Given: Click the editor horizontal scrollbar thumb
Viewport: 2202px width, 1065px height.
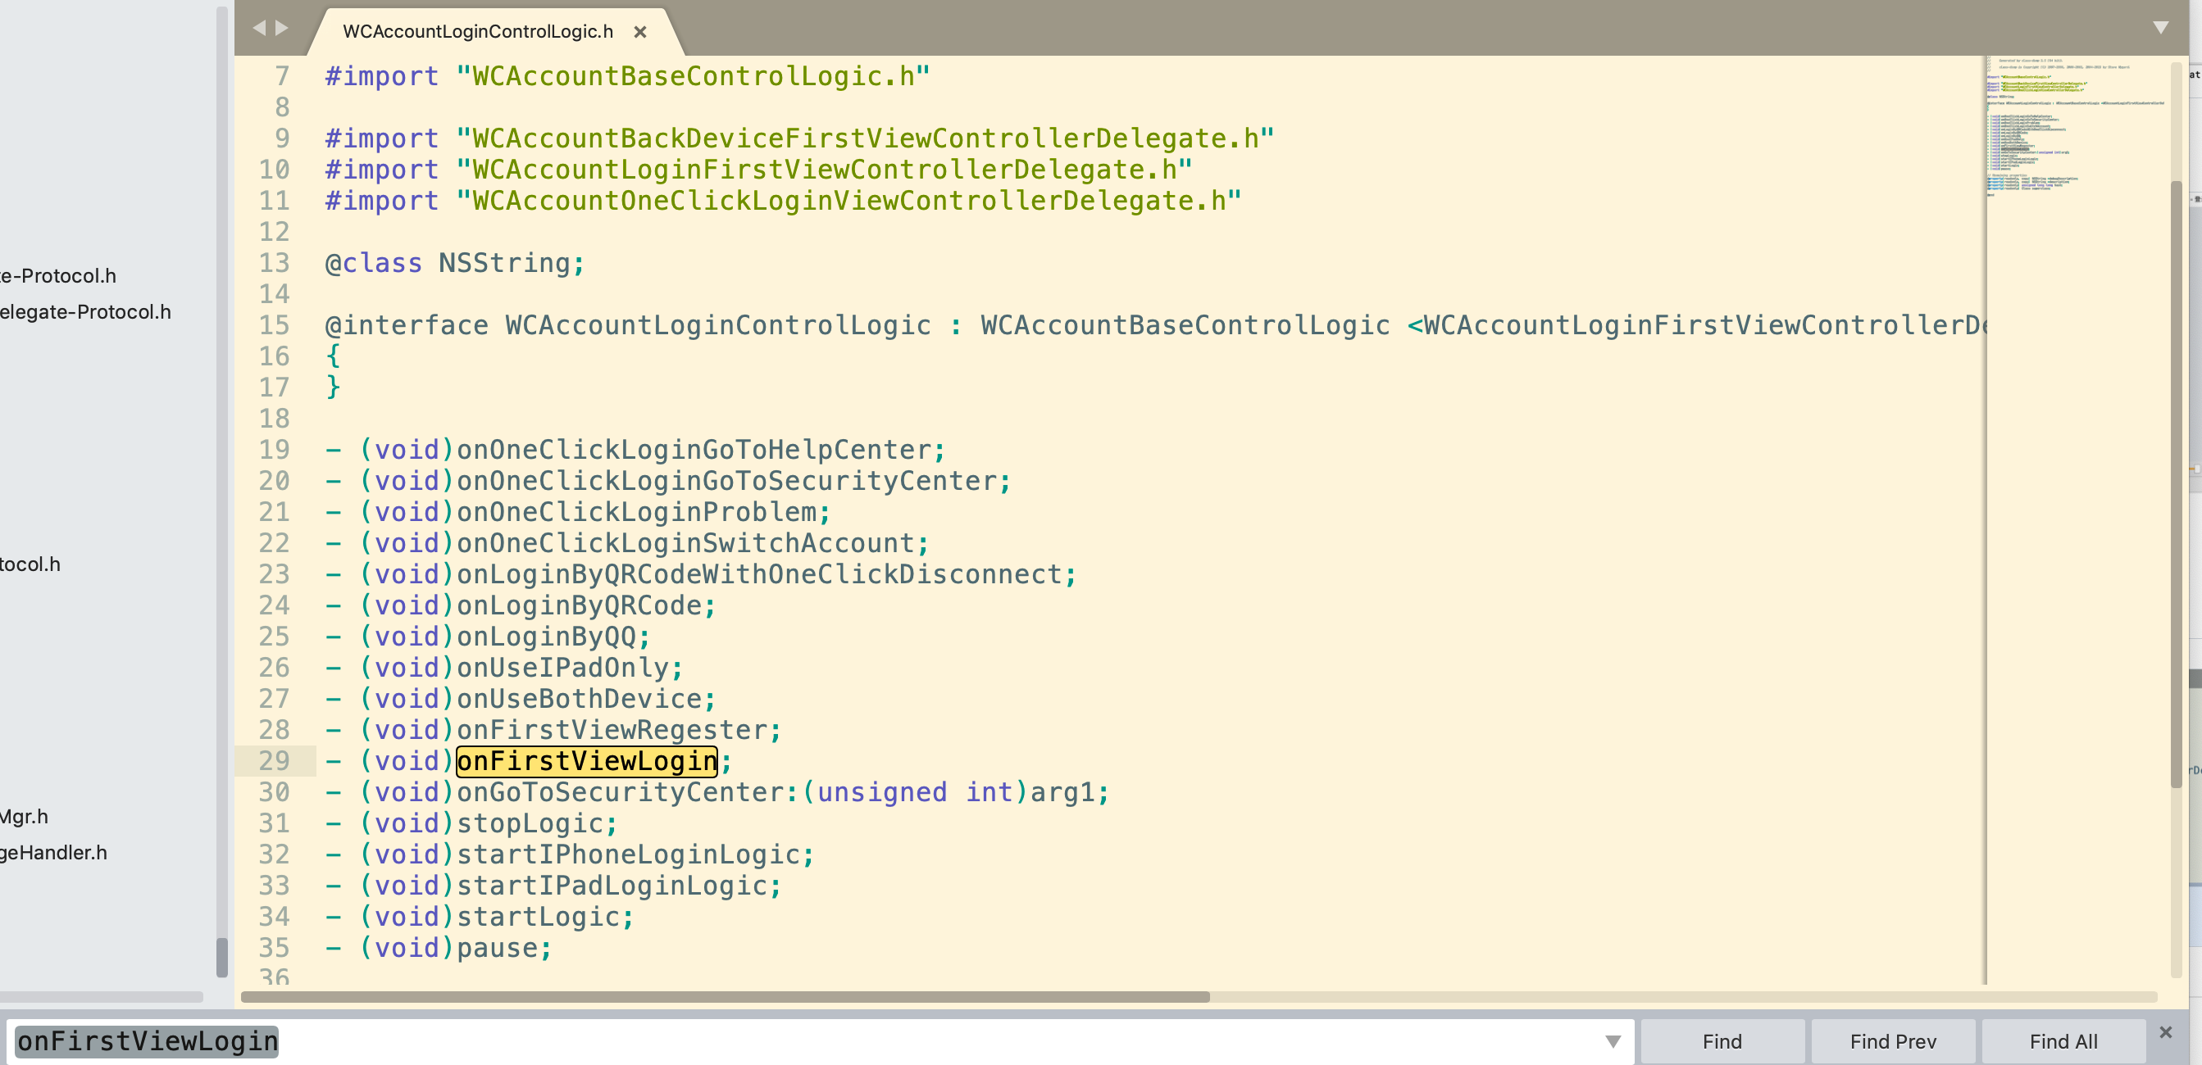Looking at the screenshot, I should 725,997.
